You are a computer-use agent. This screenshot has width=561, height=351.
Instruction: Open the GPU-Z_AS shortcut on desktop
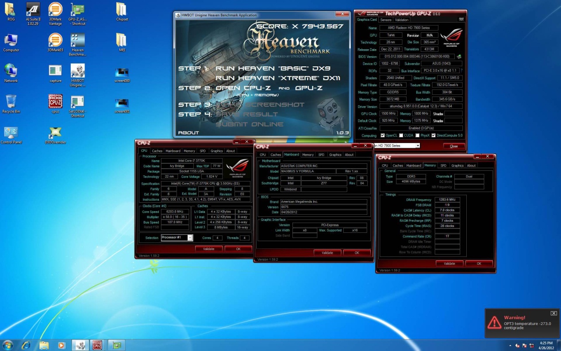click(77, 14)
